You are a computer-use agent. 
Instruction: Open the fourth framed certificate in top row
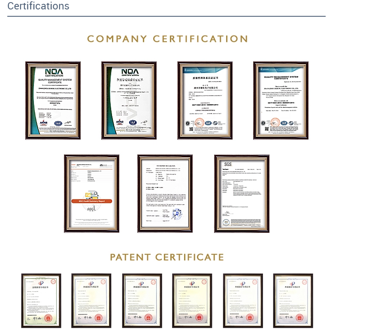(x=281, y=100)
